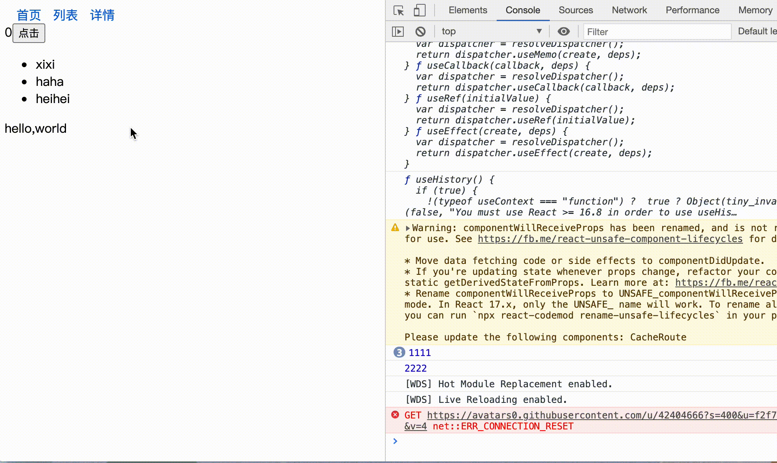The width and height of the screenshot is (777, 463).
Task: Expand the componentWillReceiveProps warning triangle
Action: tap(408, 228)
